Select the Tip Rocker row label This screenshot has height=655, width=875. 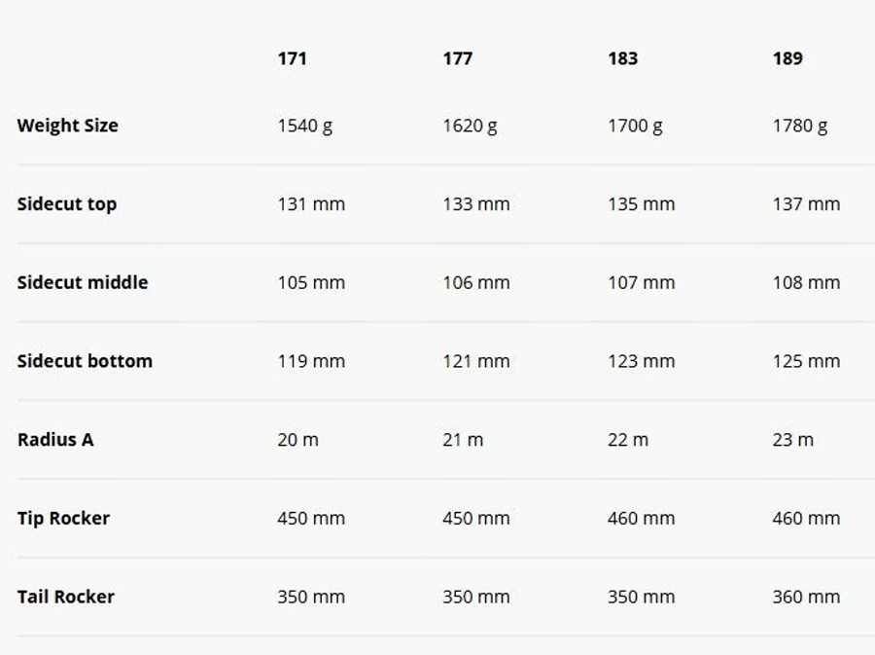[63, 519]
